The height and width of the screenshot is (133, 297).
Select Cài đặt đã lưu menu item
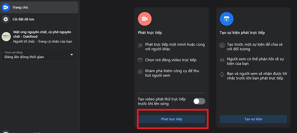pyautogui.click(x=39, y=19)
